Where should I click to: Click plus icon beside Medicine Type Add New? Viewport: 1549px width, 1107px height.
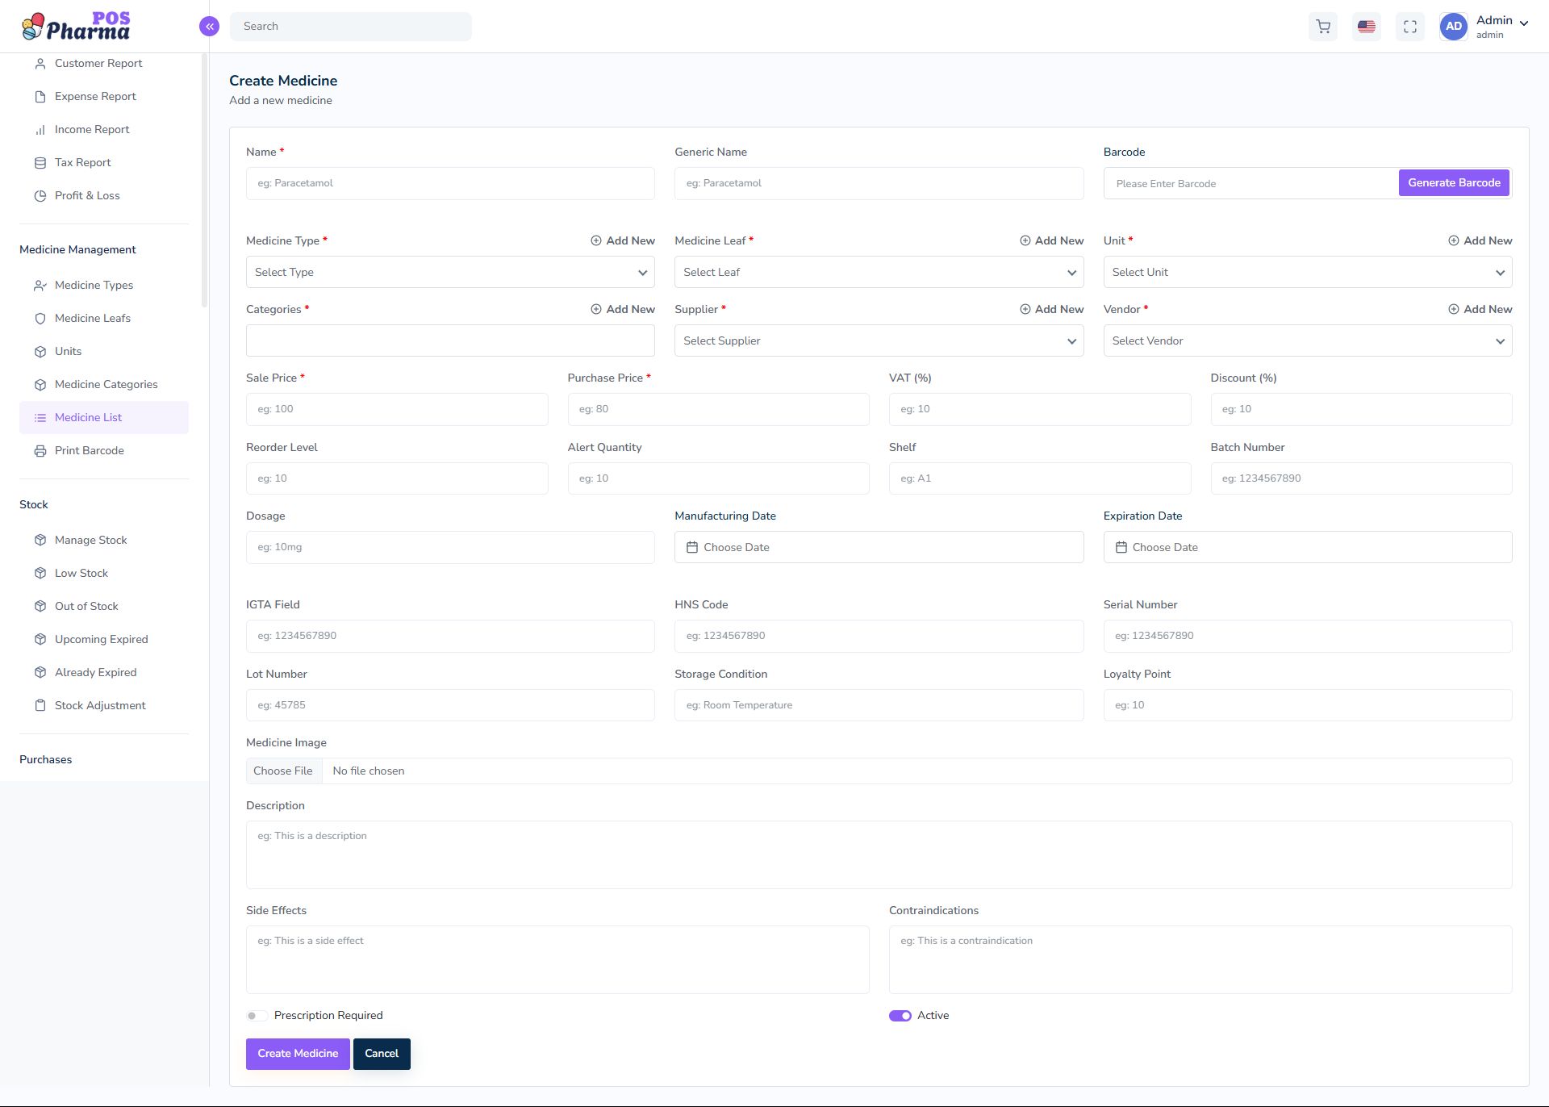596,240
